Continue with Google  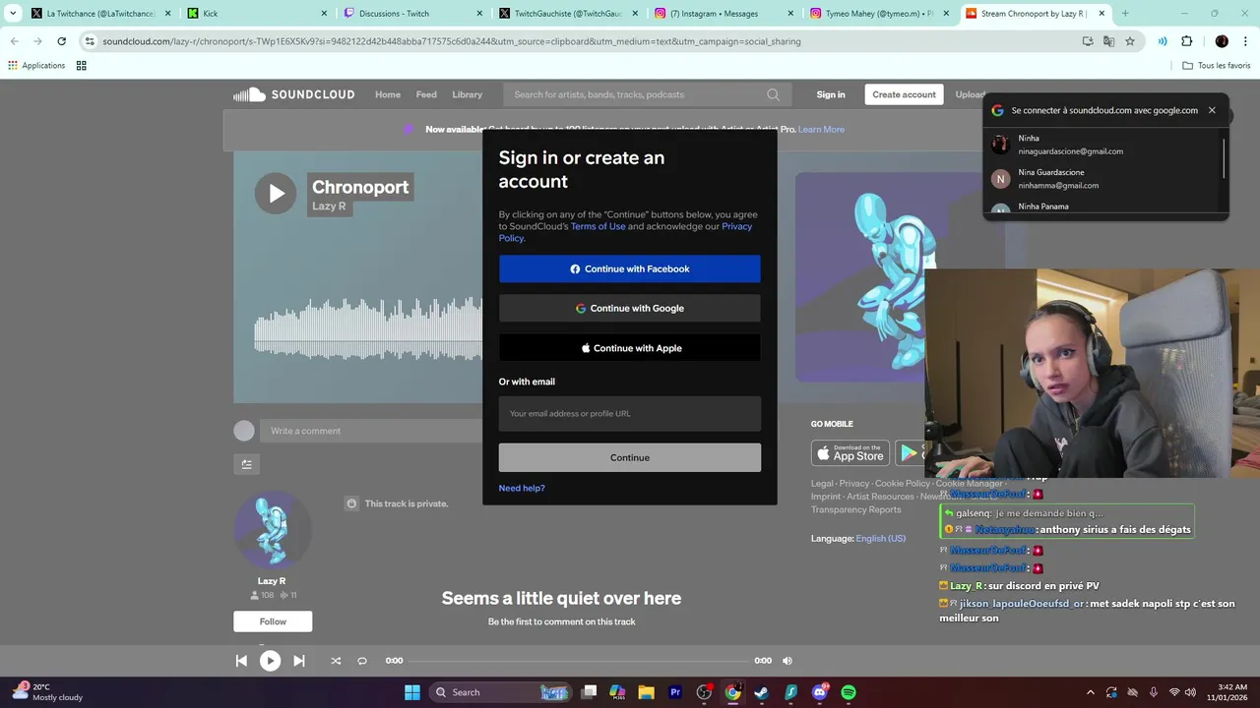click(630, 308)
